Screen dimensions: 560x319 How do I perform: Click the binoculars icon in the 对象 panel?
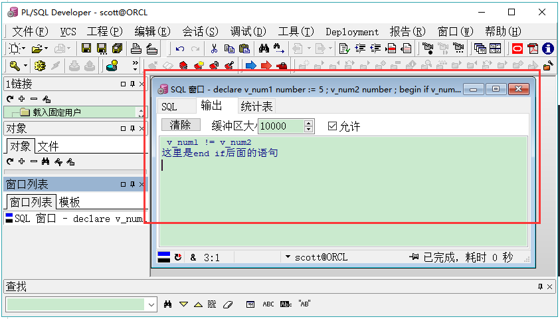45,161
